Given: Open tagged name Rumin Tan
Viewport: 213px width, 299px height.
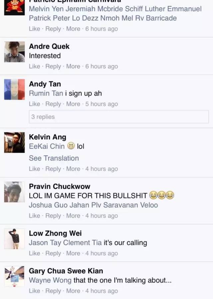Looking at the screenshot, I should pyautogui.click(x=46, y=93).
